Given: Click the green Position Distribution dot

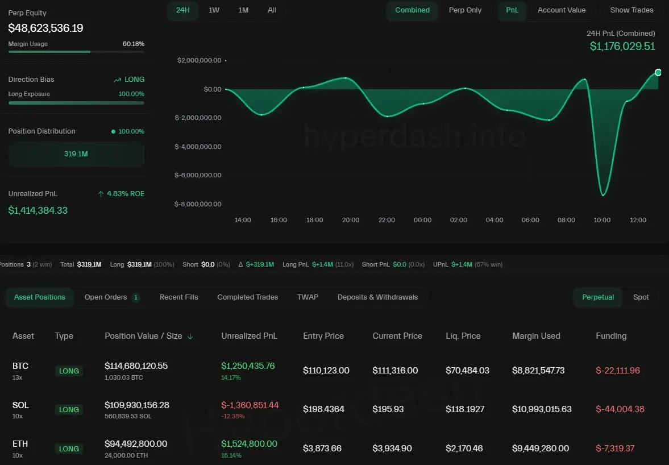Looking at the screenshot, I should (113, 132).
